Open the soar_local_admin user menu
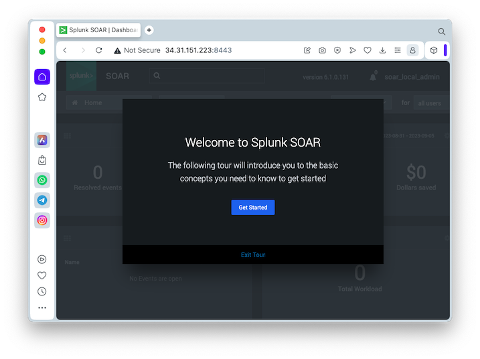 [412, 77]
